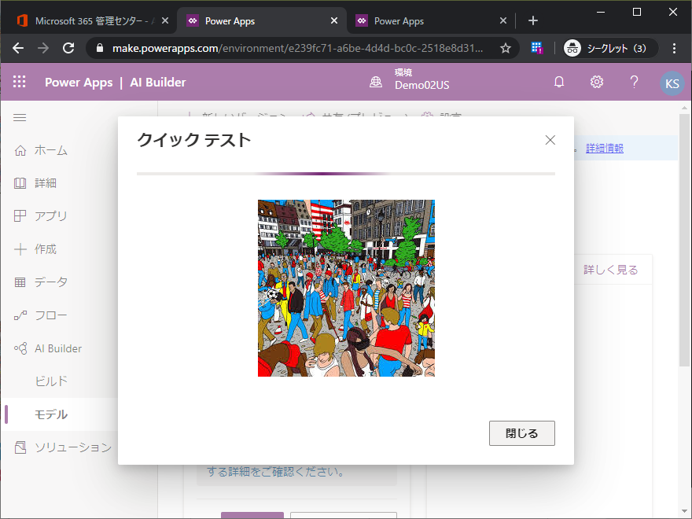The width and height of the screenshot is (692, 519).
Task: Click the 詳しく見る link
Action: click(x=611, y=270)
